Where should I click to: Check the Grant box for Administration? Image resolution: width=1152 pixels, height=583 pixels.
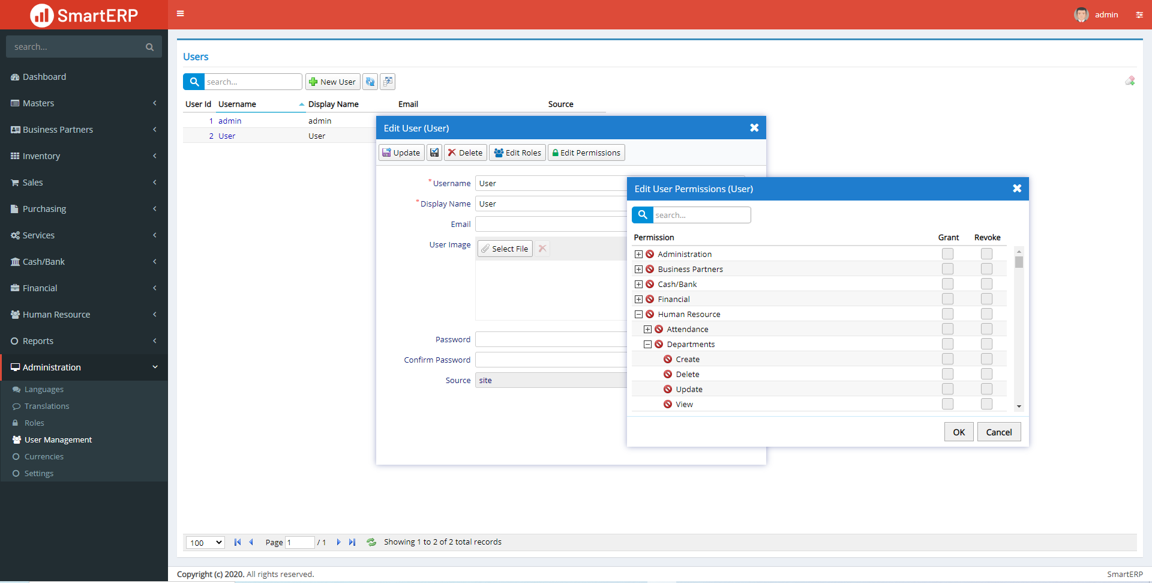[x=947, y=253]
